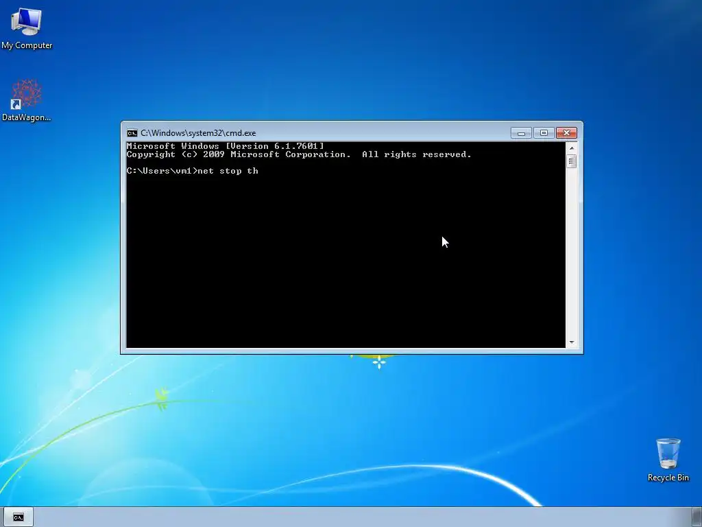
Task: Click the Show desktop button on taskbar
Action: coord(697,517)
